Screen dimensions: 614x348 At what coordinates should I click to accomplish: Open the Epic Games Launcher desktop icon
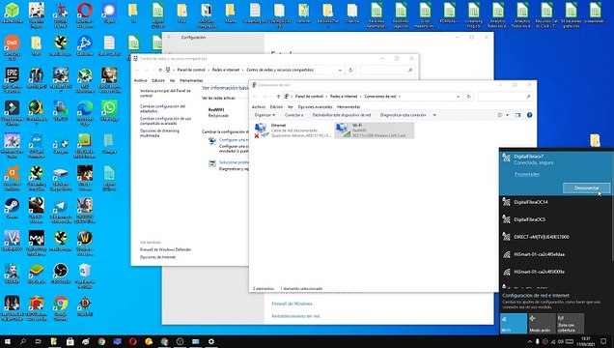(x=12, y=80)
